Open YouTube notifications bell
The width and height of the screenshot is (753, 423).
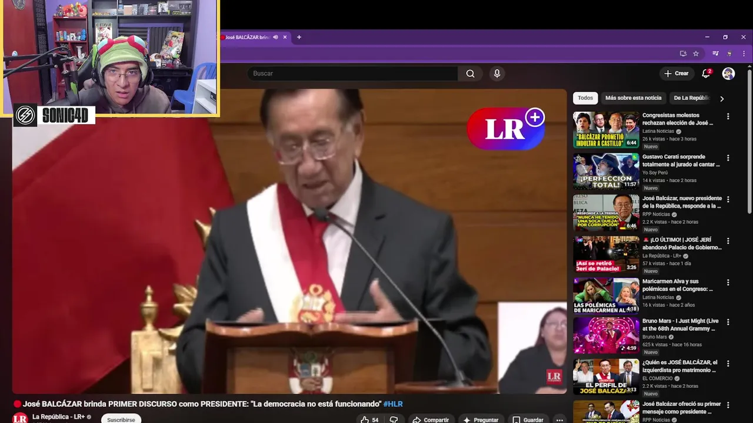coord(706,73)
